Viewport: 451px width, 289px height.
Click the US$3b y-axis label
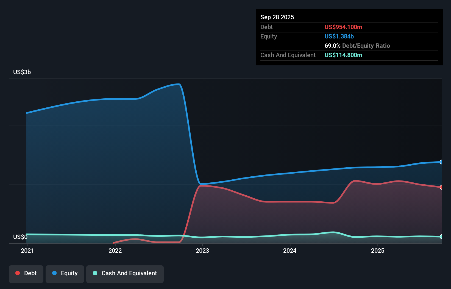point(22,72)
